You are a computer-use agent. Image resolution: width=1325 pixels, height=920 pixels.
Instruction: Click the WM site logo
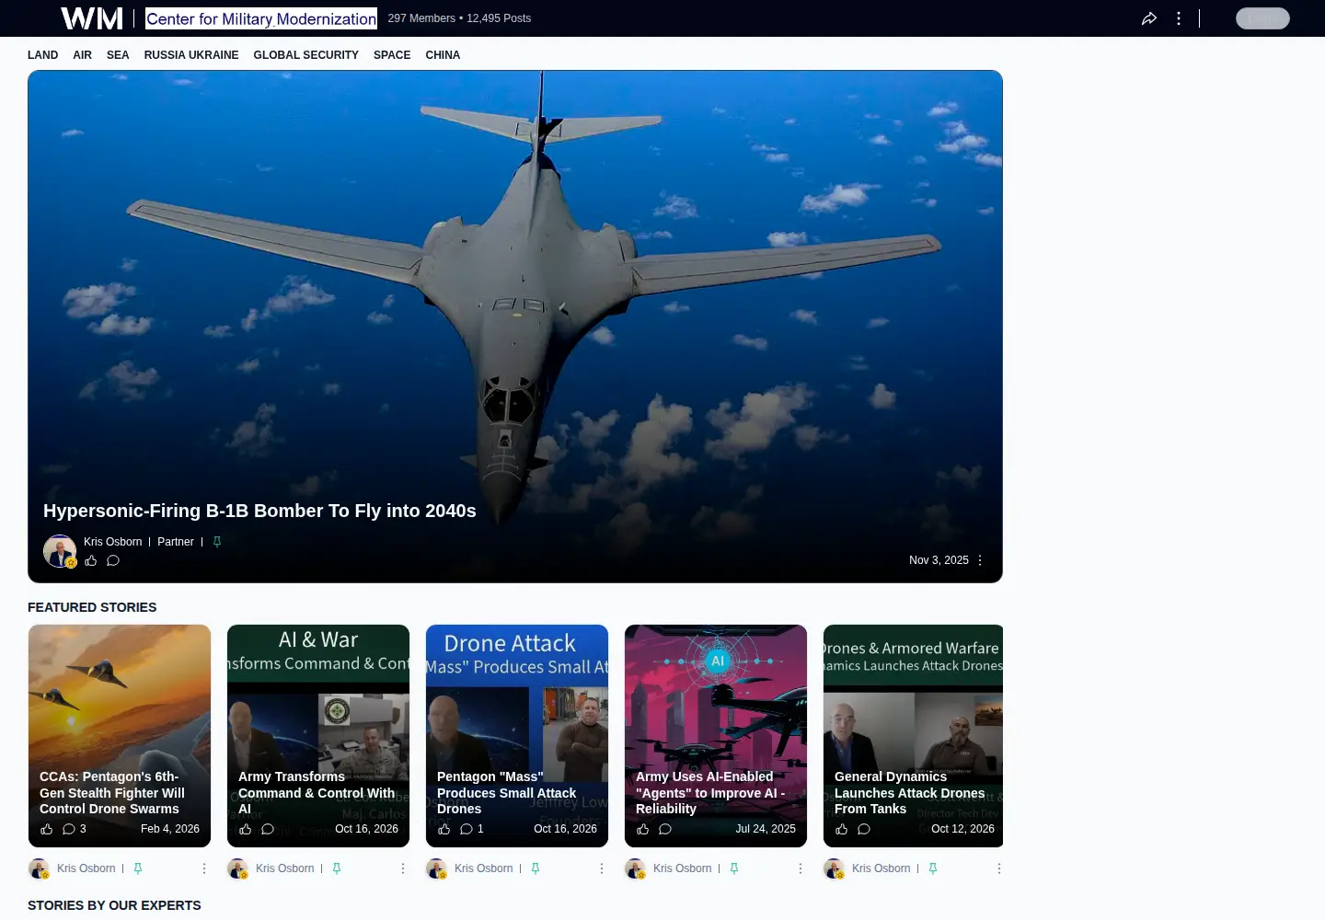pyautogui.click(x=91, y=18)
